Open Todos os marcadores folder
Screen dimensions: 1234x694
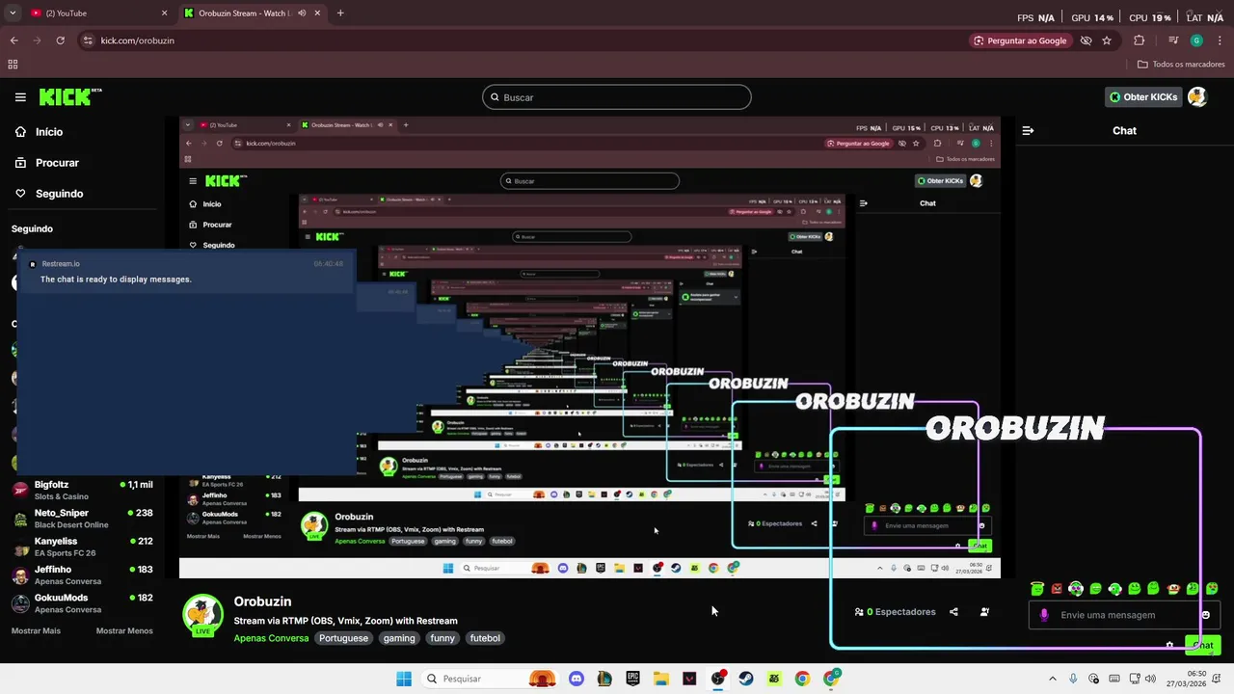pos(1181,65)
